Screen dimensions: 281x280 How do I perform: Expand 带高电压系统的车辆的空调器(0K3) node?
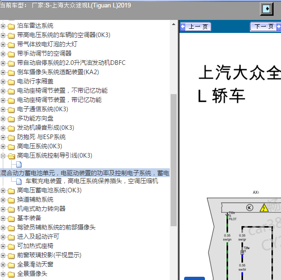tap(3, 35)
